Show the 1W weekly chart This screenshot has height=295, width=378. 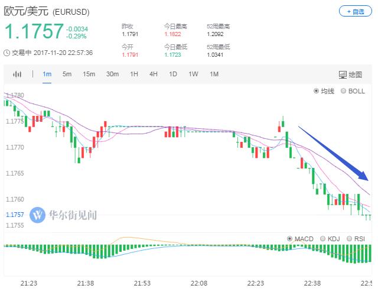193,74
